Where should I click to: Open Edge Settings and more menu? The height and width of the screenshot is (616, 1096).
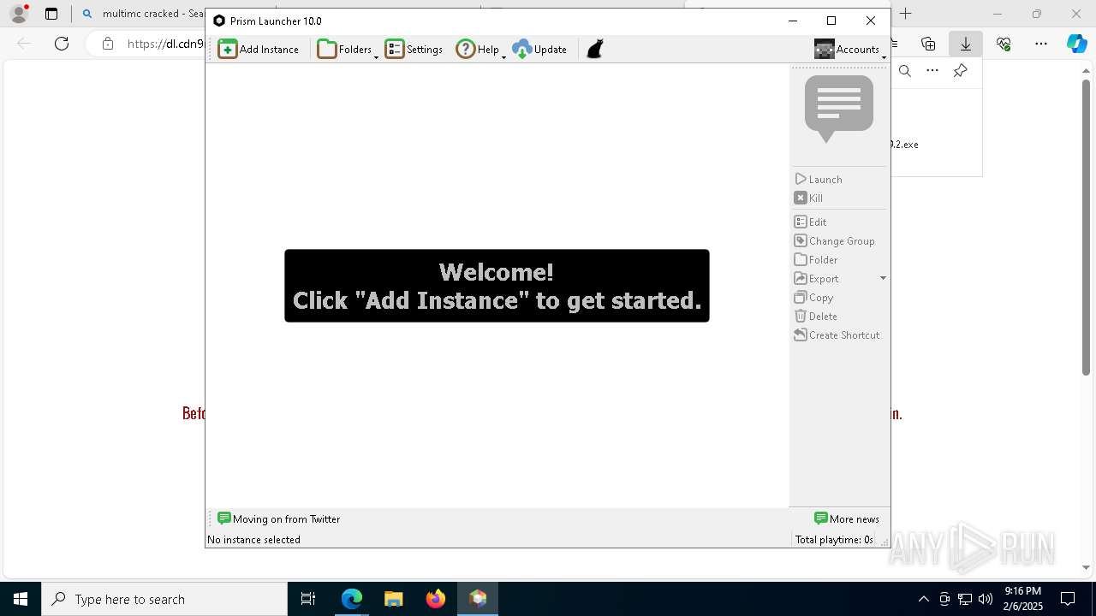pos(1041,44)
